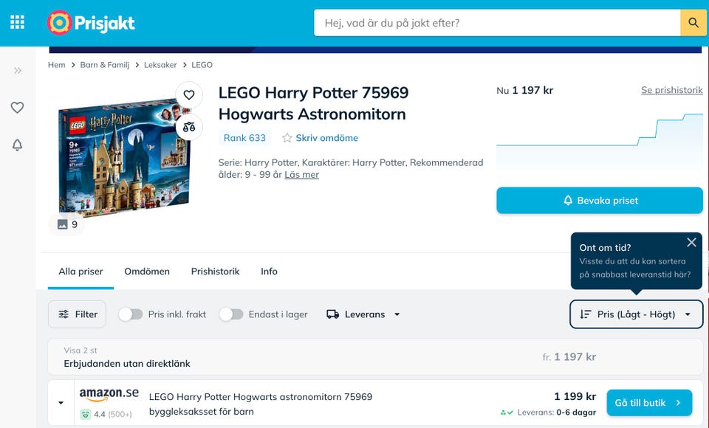The image size is (709, 428).
Task: Open the 'Se prishistorik' link
Action: point(671,90)
